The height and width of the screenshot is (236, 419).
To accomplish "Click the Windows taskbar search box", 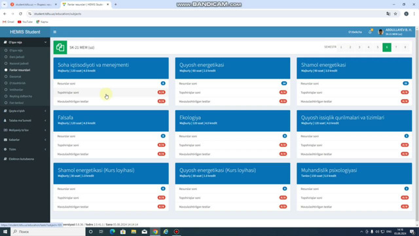I will (48, 231).
